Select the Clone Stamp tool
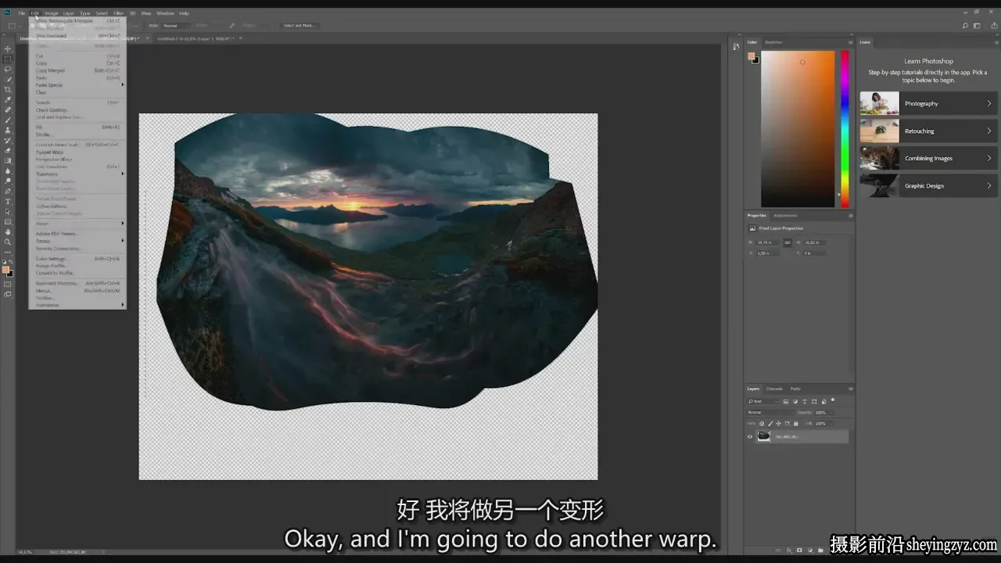The image size is (1001, 563). pyautogui.click(x=8, y=131)
